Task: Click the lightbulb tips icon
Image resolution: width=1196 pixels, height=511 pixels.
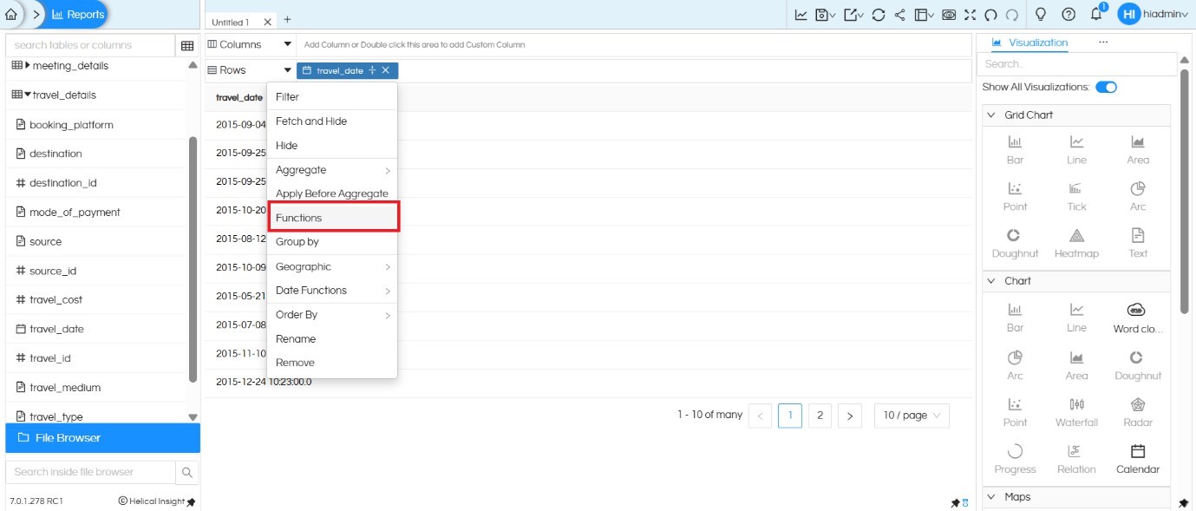Action: [x=1041, y=15]
